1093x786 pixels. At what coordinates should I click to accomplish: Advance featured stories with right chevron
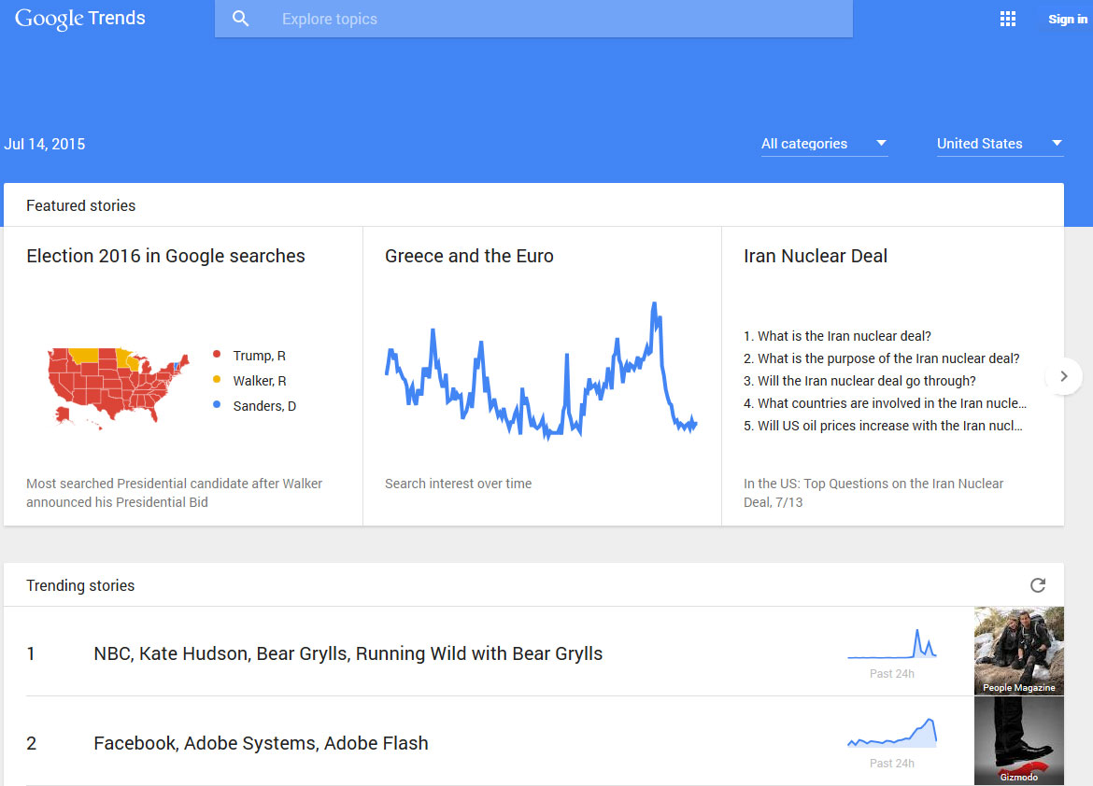coord(1064,376)
